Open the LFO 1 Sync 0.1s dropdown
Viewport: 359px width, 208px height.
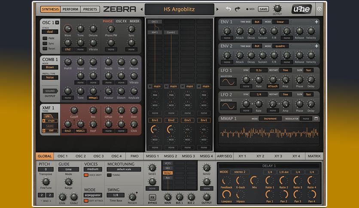pos(259,70)
